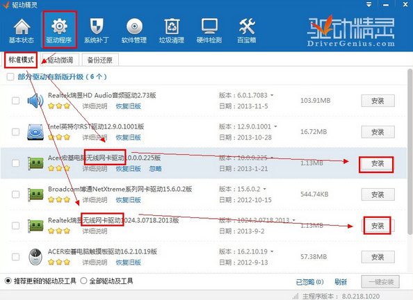Click the 部分驱动有新版升级 (6 个) heading
The height and width of the screenshot is (300, 413).
click(x=63, y=77)
